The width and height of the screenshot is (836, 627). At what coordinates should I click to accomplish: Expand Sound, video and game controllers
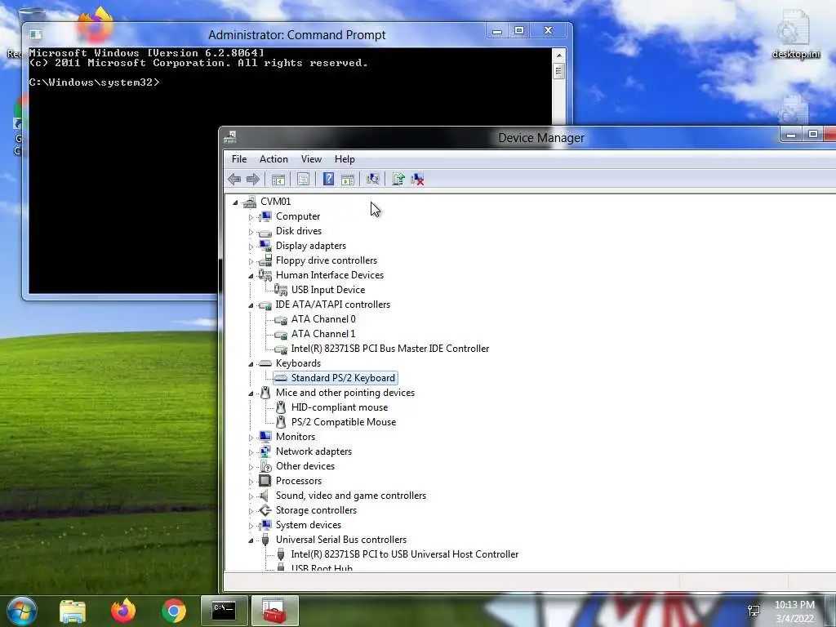(251, 496)
